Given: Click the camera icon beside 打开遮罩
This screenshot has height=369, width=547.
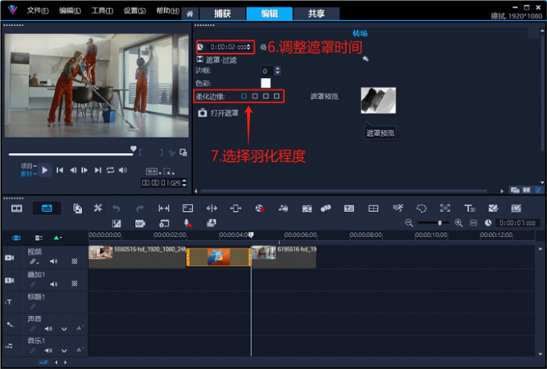Looking at the screenshot, I should pos(203,113).
